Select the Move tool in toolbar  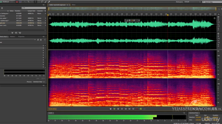pos(25,2)
